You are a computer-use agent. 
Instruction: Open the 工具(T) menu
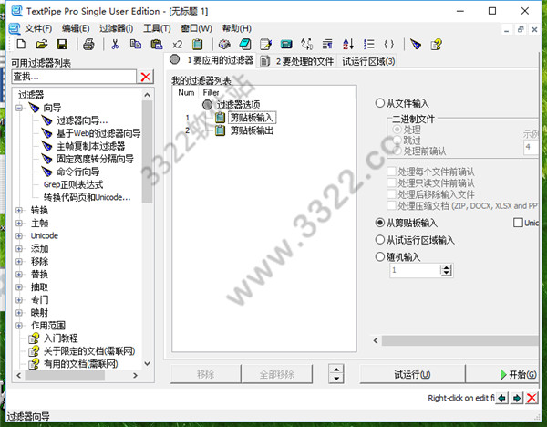point(157,28)
